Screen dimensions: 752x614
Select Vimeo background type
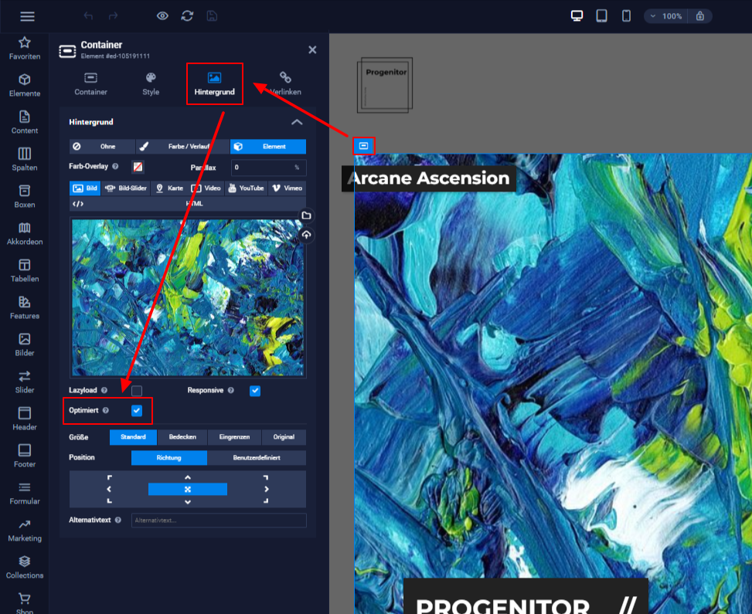[x=287, y=188]
